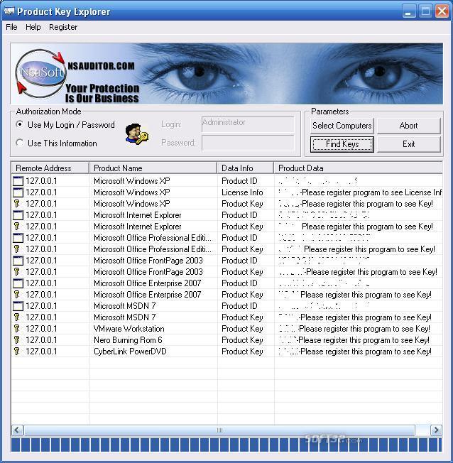
Task: Click FrontPage 2003 Product ID row icon
Action: (18, 261)
